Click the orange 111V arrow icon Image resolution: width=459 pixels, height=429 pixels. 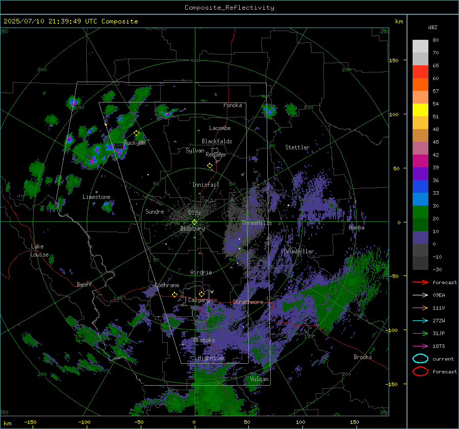click(x=420, y=308)
